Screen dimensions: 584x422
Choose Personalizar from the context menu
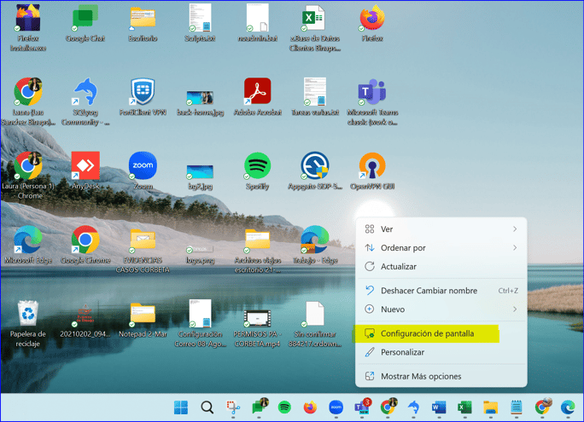(x=441, y=352)
